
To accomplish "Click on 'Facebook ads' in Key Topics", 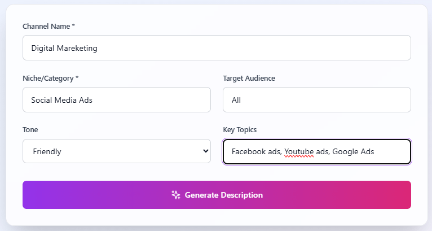I will (x=256, y=151).
